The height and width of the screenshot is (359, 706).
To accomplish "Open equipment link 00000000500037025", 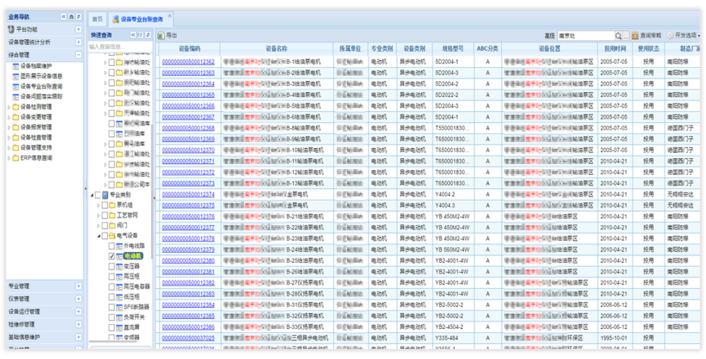I will tap(188, 337).
